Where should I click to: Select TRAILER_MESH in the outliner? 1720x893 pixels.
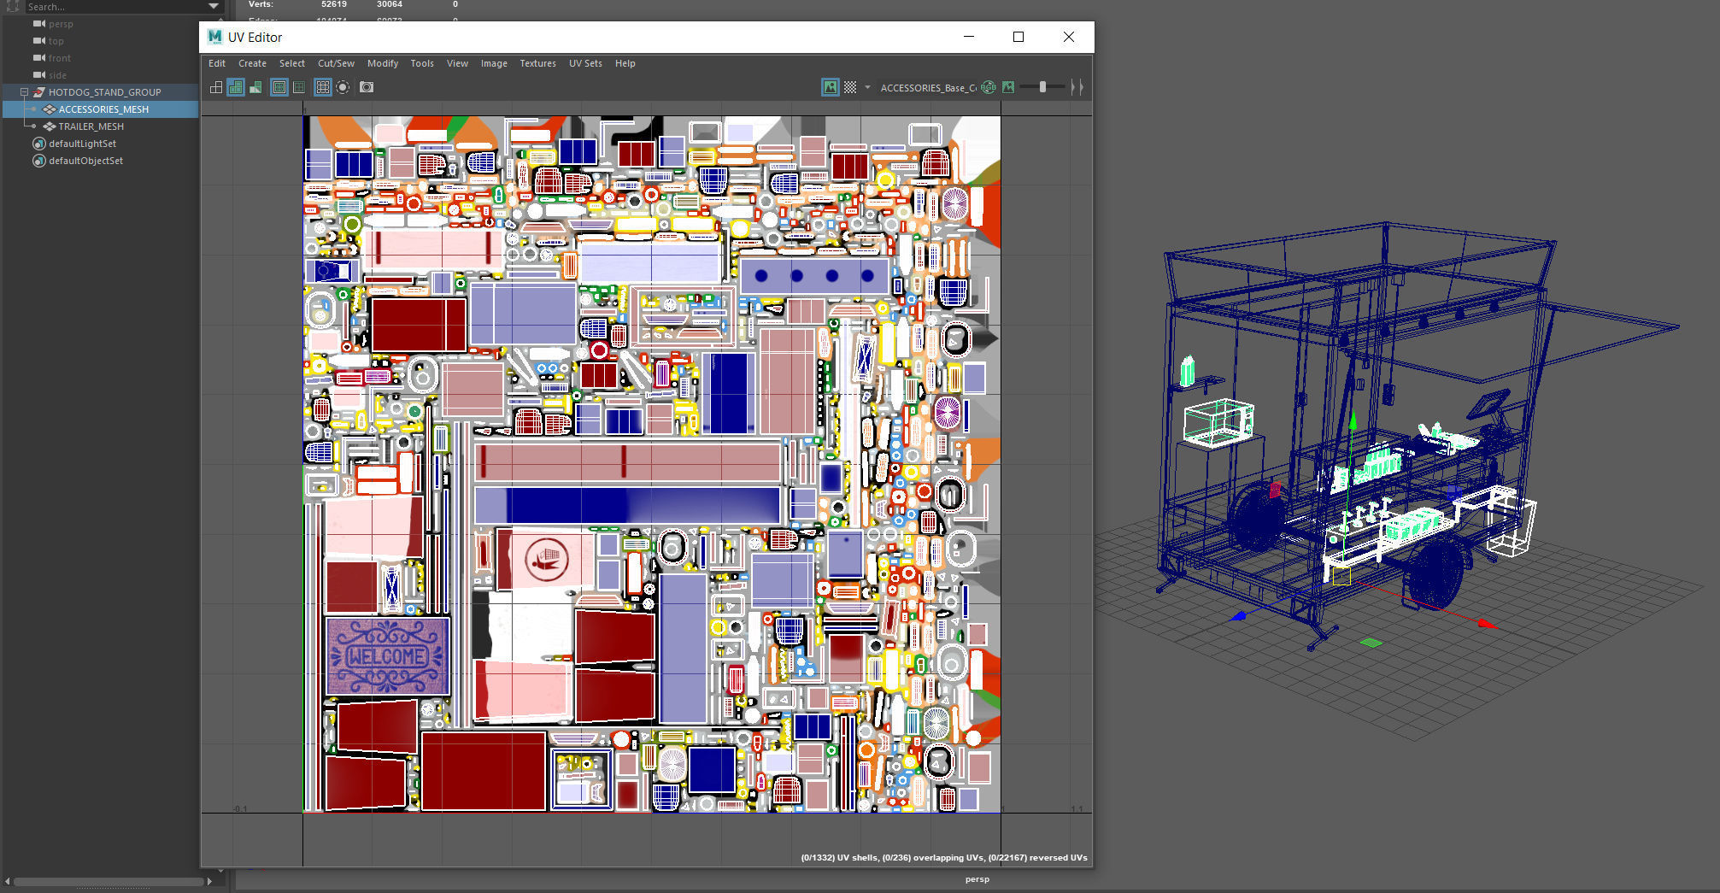coord(91,126)
